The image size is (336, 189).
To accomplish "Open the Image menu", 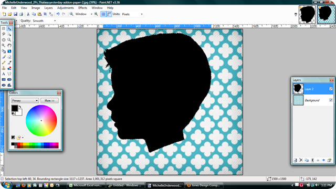I will tap(36, 8).
